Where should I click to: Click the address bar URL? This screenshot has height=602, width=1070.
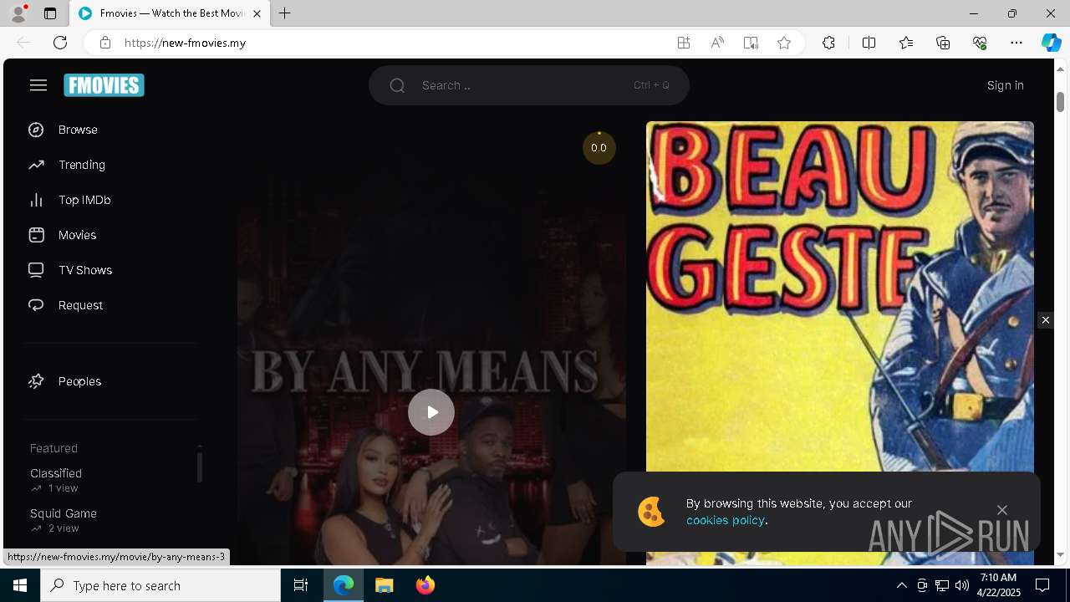point(185,43)
